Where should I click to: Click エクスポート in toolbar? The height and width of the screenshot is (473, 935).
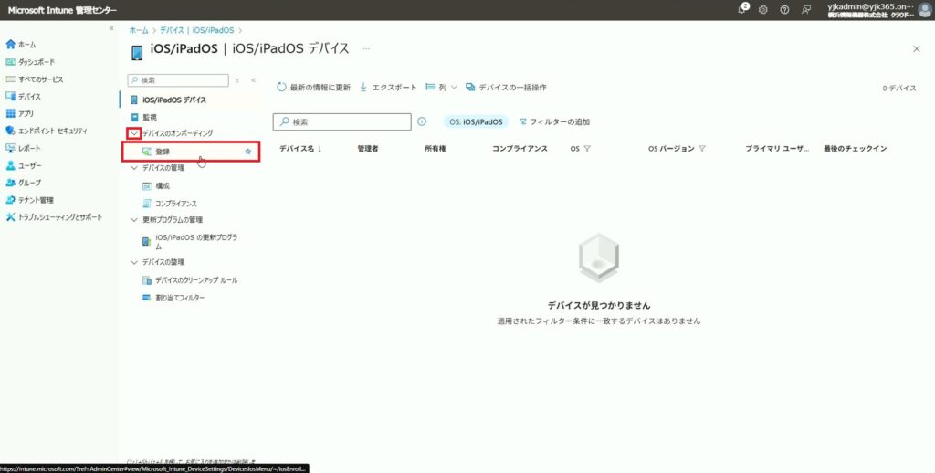pyautogui.click(x=388, y=88)
